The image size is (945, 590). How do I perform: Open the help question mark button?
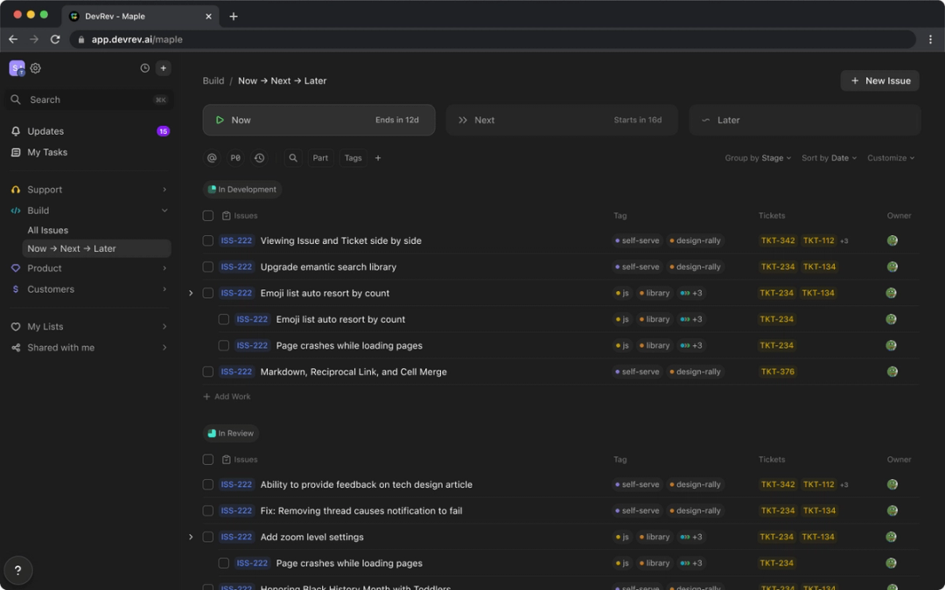[x=17, y=571]
